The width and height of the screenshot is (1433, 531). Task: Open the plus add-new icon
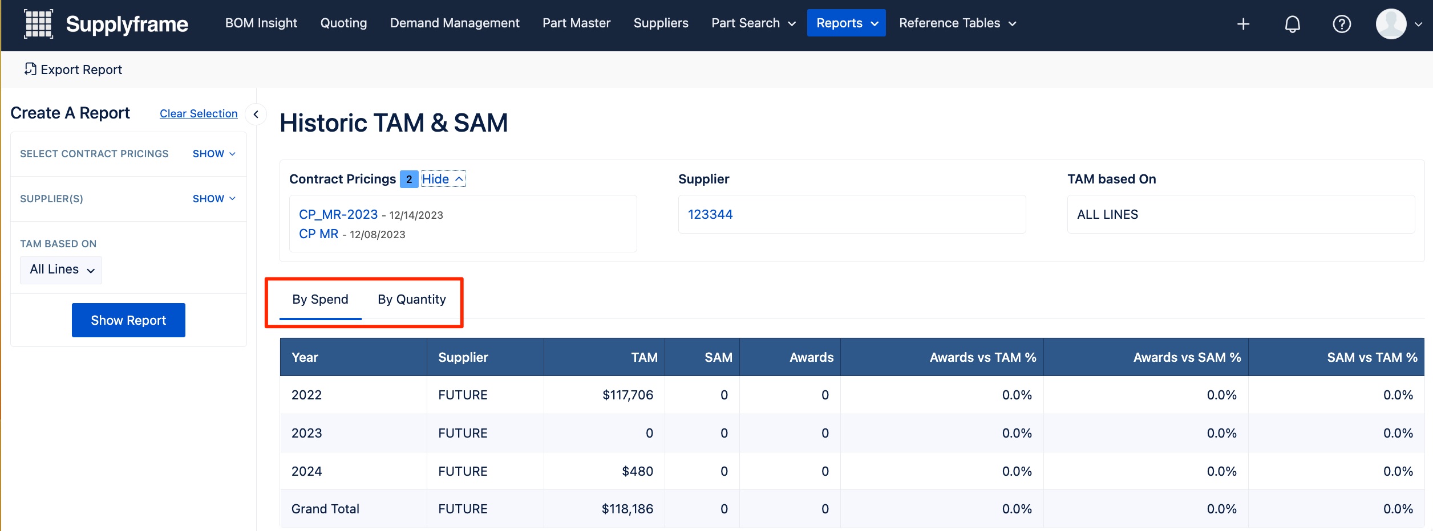point(1243,24)
